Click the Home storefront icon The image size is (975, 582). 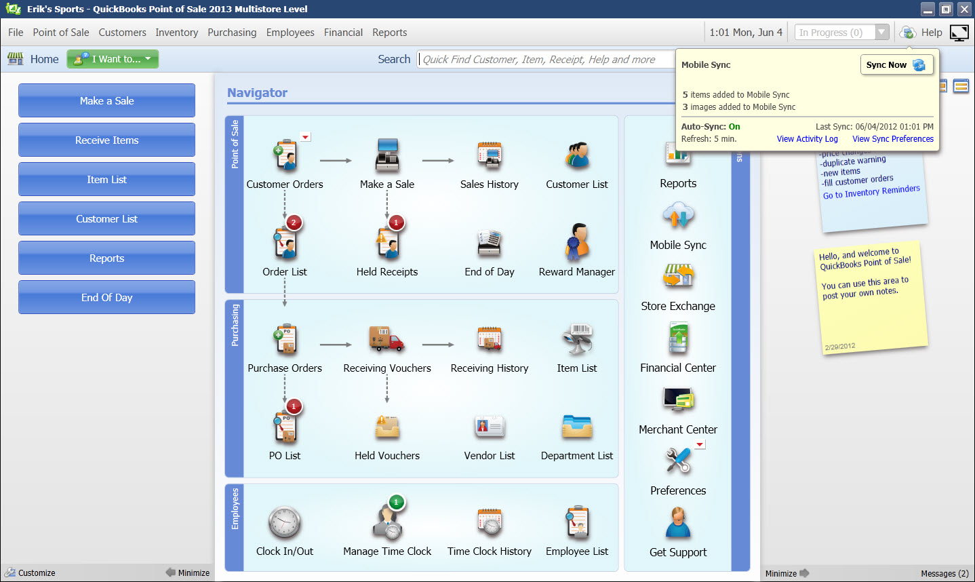click(x=15, y=59)
